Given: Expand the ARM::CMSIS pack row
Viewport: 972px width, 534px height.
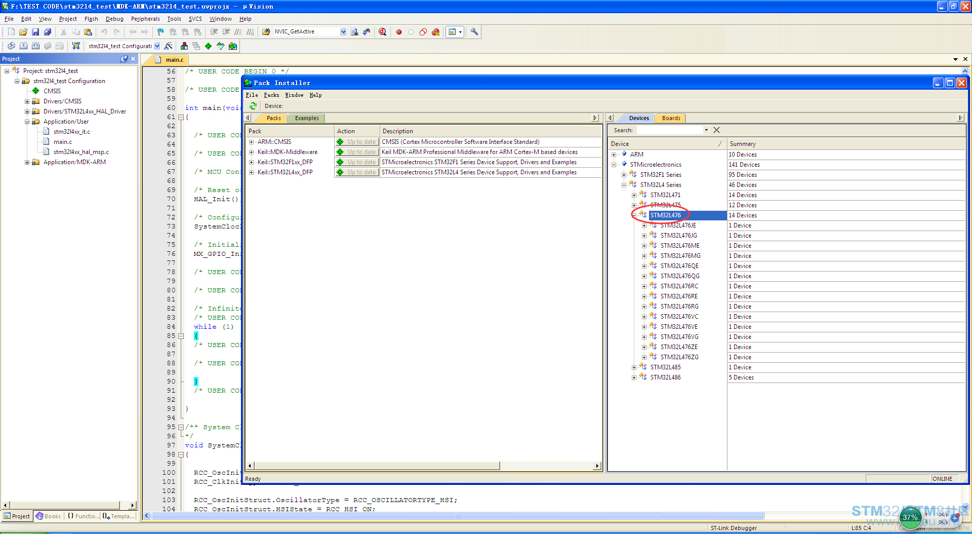Looking at the screenshot, I should [x=251, y=142].
